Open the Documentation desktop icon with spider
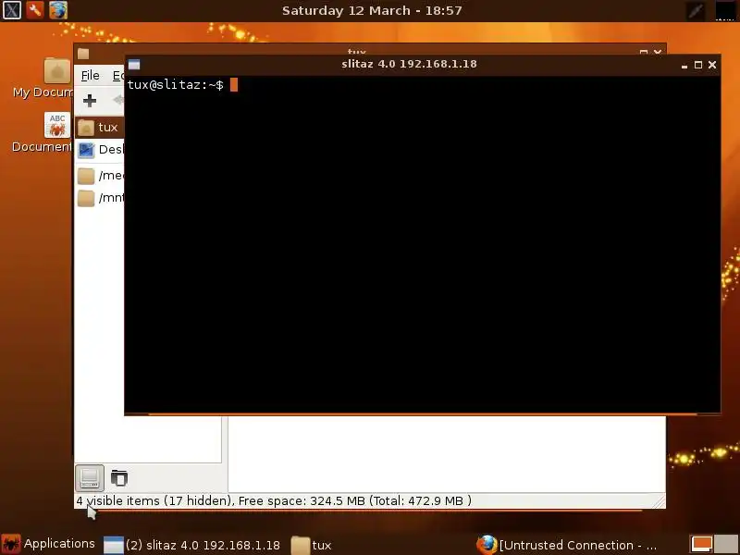Screen dimensions: 740x555 point(57,125)
